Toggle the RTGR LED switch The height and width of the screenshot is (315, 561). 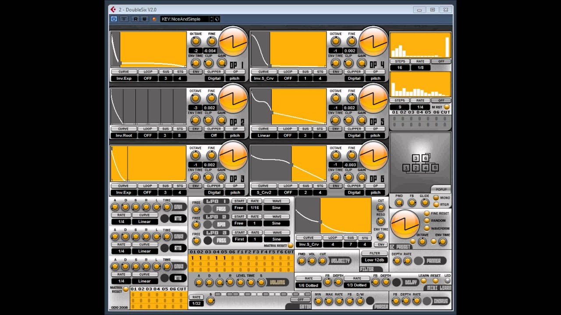pos(436,204)
